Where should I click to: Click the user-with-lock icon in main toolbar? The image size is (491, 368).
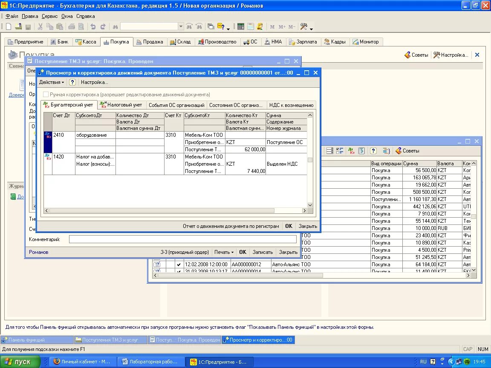[260, 26]
